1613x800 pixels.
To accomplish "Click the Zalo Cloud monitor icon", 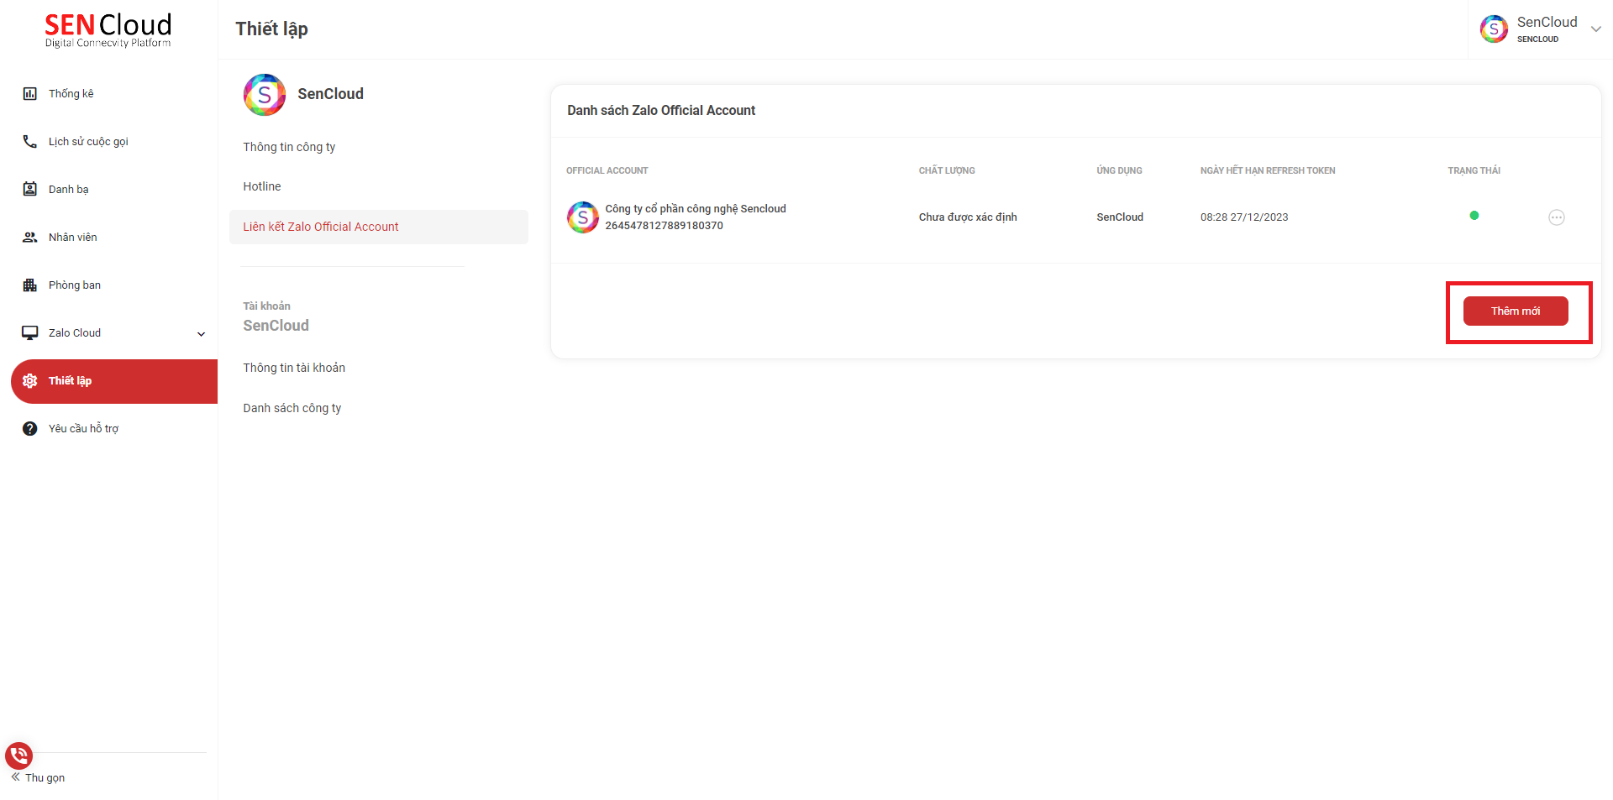I will point(30,333).
